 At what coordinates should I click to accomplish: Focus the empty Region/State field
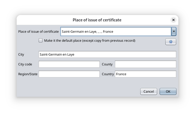coord(69,74)
